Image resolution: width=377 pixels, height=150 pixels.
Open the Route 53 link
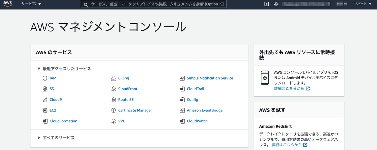[x=126, y=100]
